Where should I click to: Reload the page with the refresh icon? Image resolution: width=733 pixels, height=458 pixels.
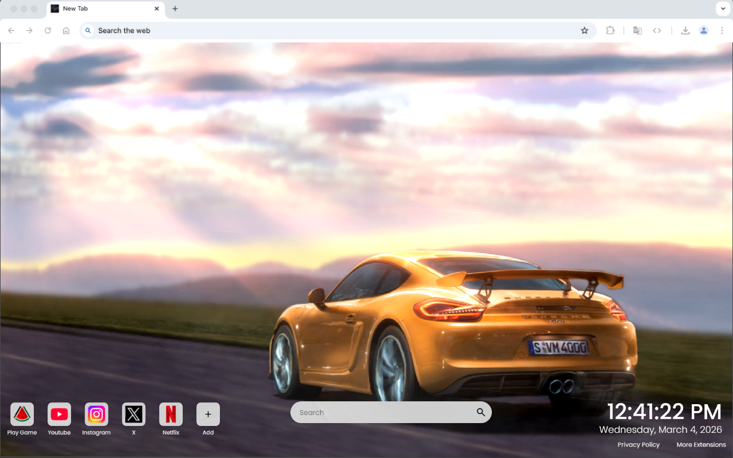[x=48, y=30]
